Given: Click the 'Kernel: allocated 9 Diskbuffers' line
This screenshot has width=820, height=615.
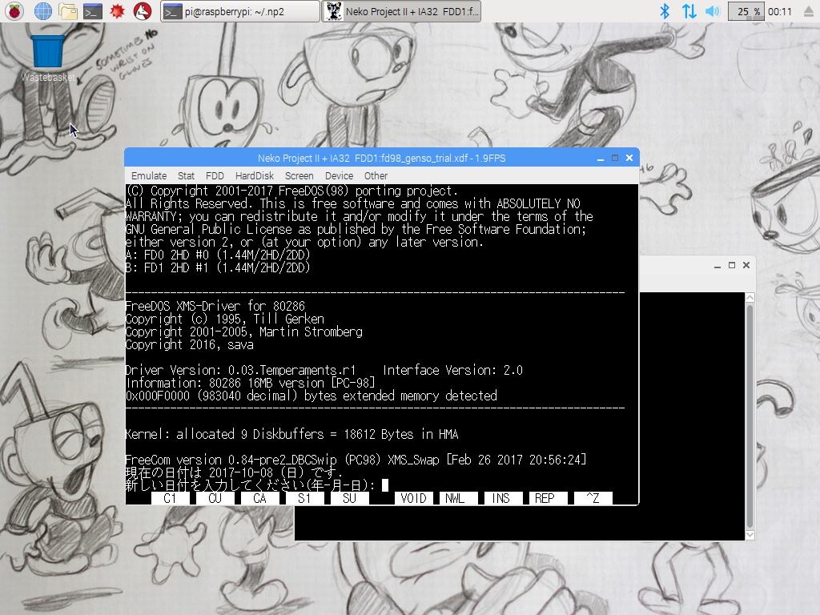Looking at the screenshot, I should (x=291, y=434).
